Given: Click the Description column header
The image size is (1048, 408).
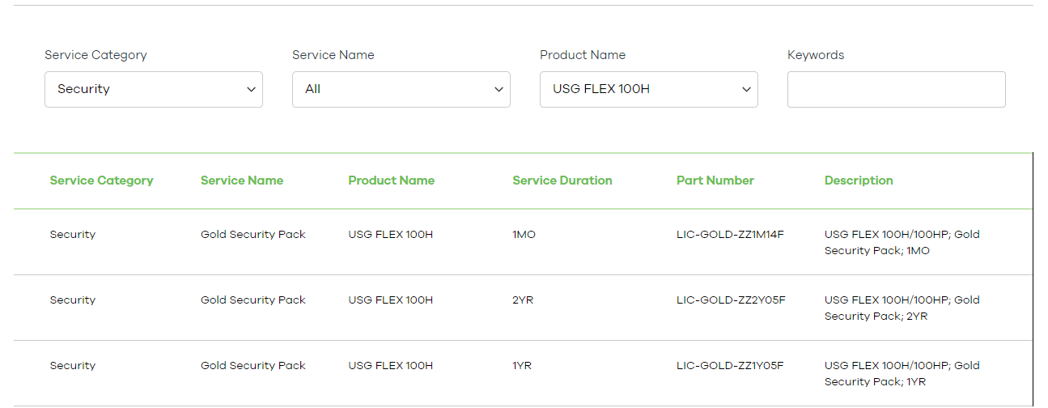Looking at the screenshot, I should pos(858,181).
